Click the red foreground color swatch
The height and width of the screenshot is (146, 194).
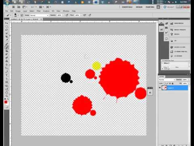click(x=6, y=102)
